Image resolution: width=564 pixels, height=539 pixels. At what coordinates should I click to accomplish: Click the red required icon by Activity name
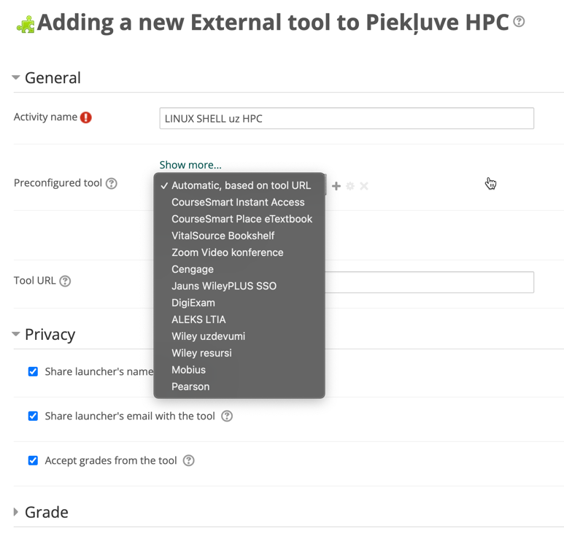point(85,117)
